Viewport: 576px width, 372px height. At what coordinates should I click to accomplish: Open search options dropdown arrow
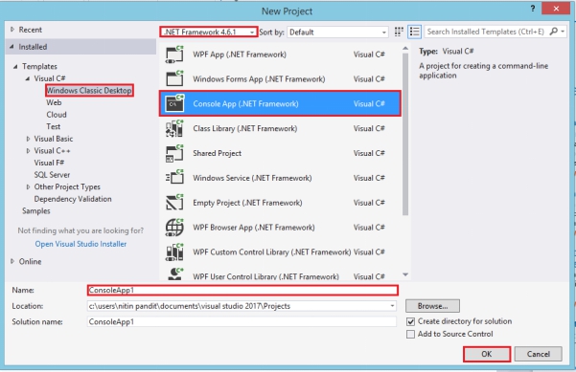(x=563, y=32)
